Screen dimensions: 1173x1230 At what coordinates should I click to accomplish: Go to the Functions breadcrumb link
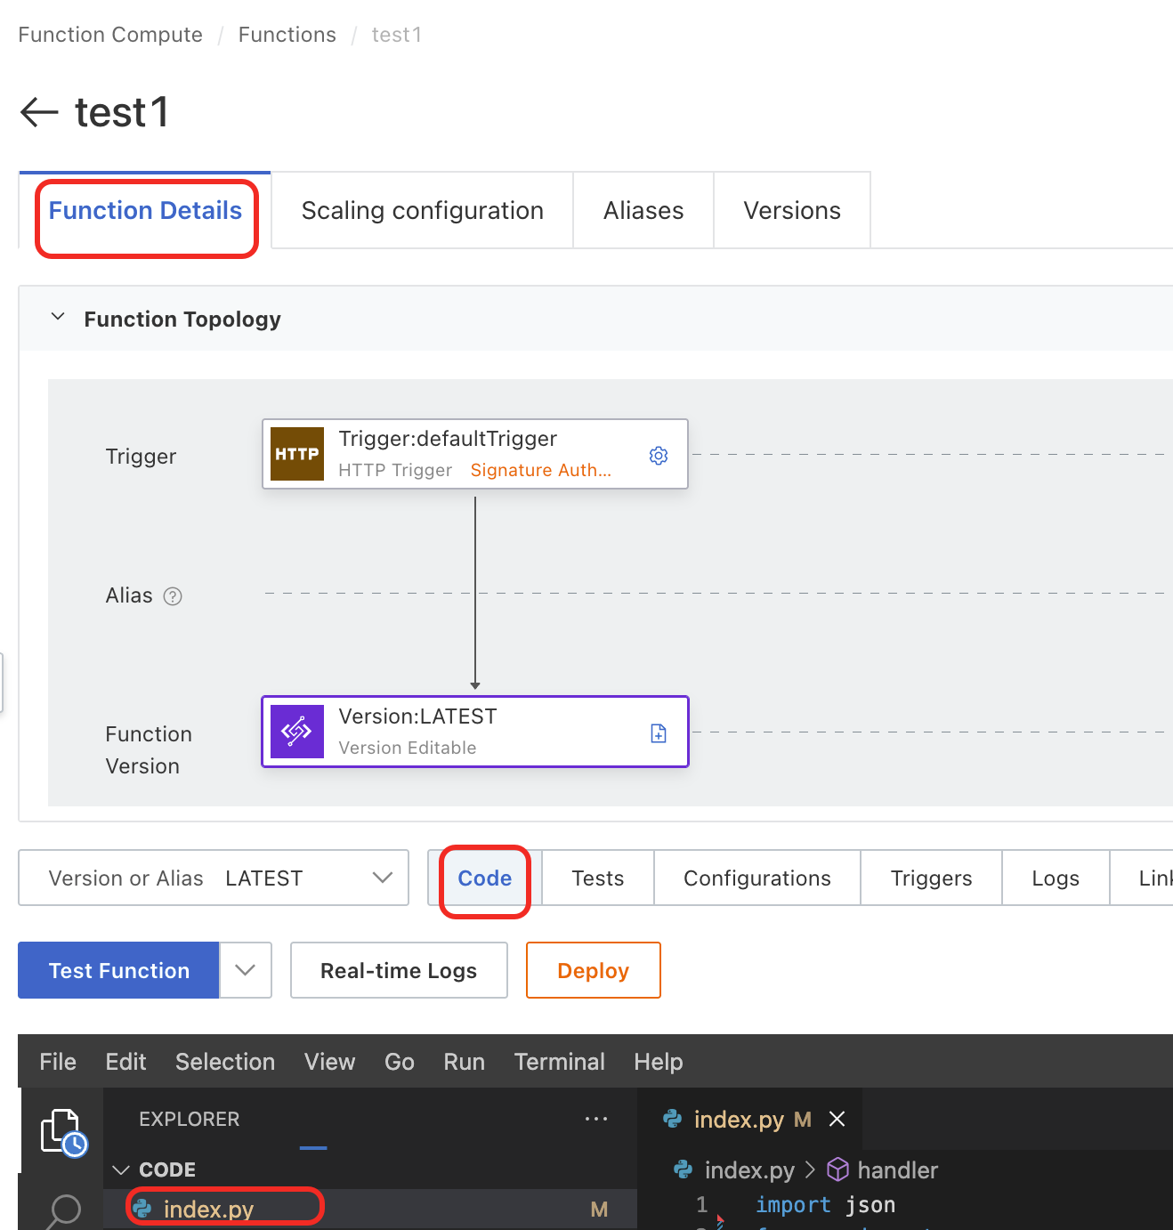tap(287, 35)
